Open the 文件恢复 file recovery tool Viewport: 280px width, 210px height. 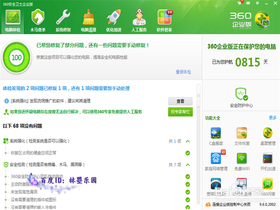pos(241,136)
